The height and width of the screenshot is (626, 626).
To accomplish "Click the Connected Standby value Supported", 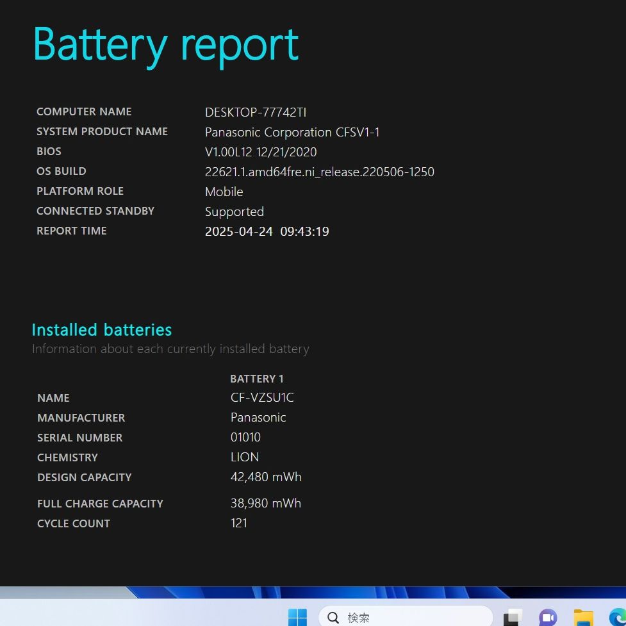I will pyautogui.click(x=235, y=212).
